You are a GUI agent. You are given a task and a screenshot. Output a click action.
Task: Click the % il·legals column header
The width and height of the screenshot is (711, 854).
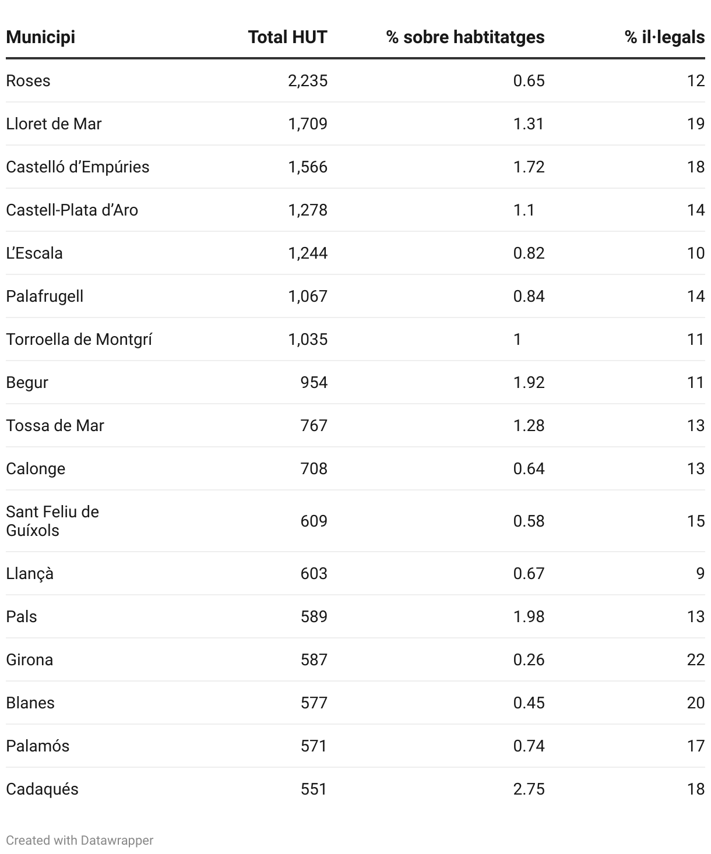pyautogui.click(x=664, y=37)
